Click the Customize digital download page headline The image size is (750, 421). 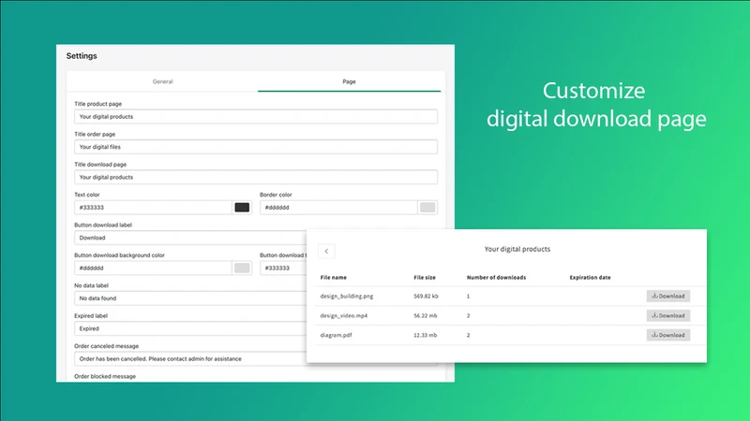pyautogui.click(x=596, y=105)
